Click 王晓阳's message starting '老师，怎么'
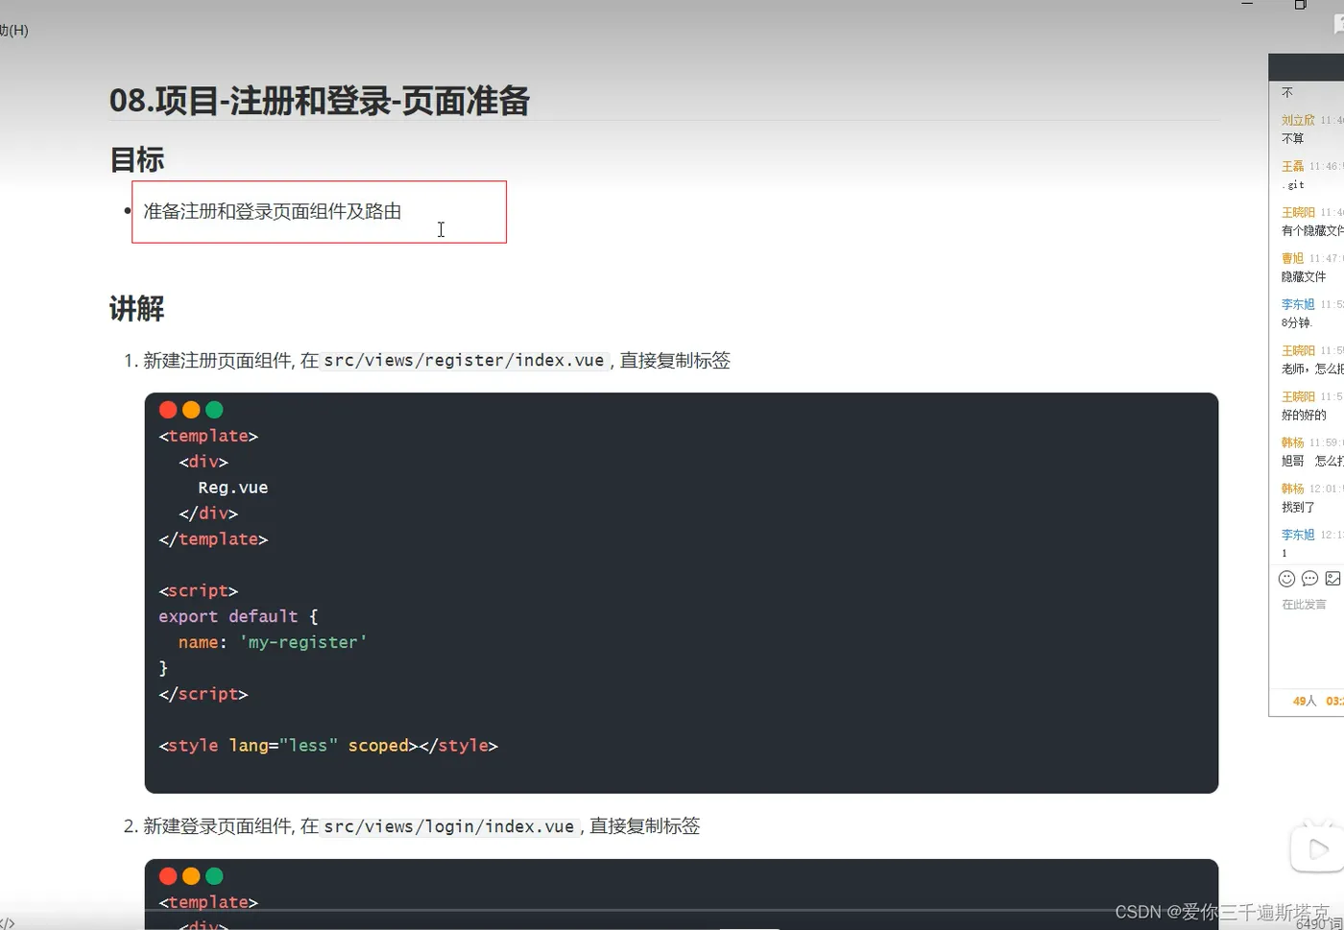This screenshot has height=930, width=1344. (x=1312, y=369)
